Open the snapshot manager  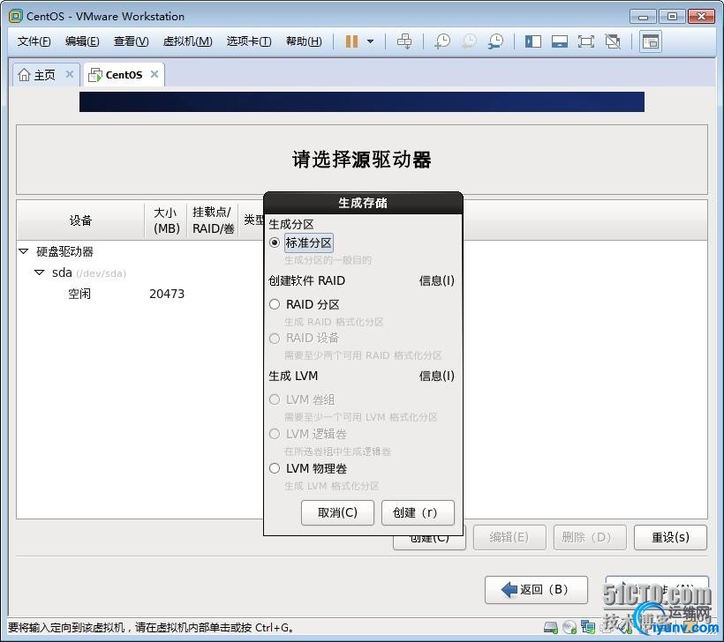pyautogui.click(x=495, y=41)
